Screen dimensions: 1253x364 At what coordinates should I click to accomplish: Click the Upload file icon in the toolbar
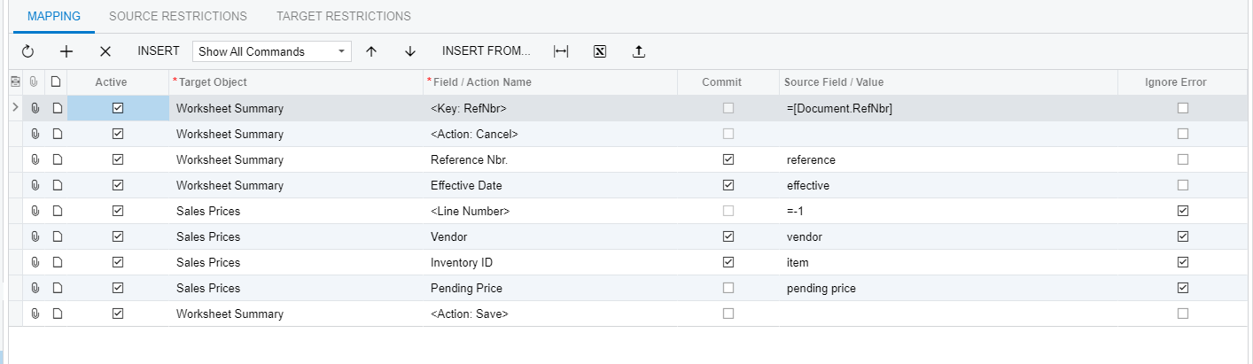[x=639, y=51]
